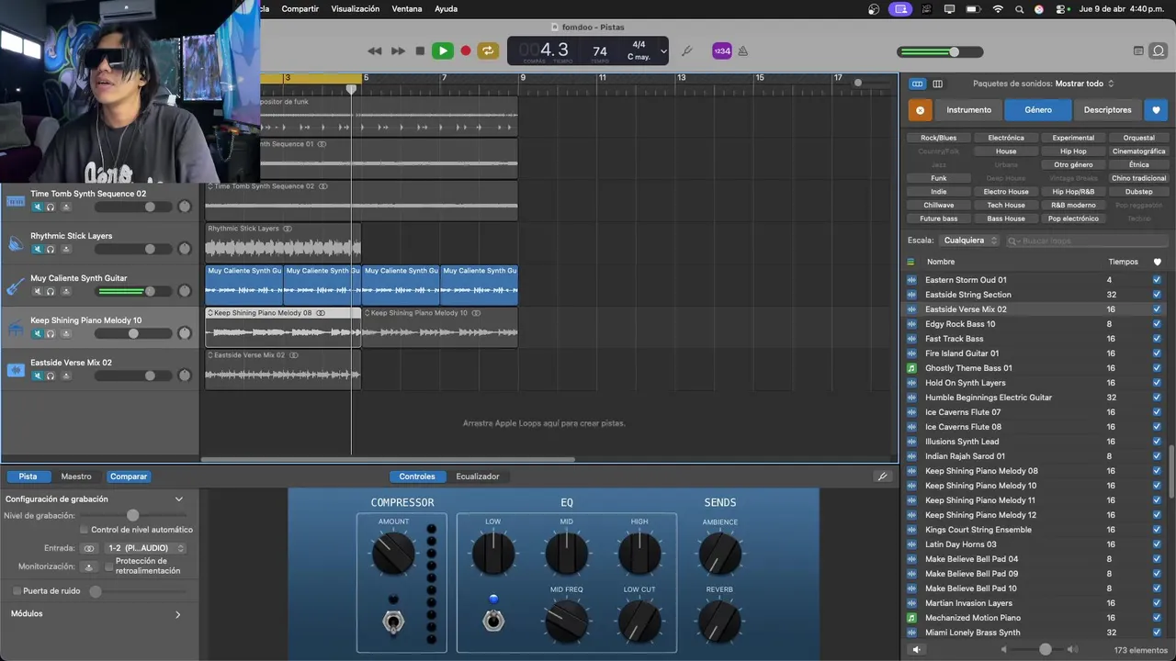
Task: Open the Smart Controls settings wrench icon
Action: coord(882,476)
